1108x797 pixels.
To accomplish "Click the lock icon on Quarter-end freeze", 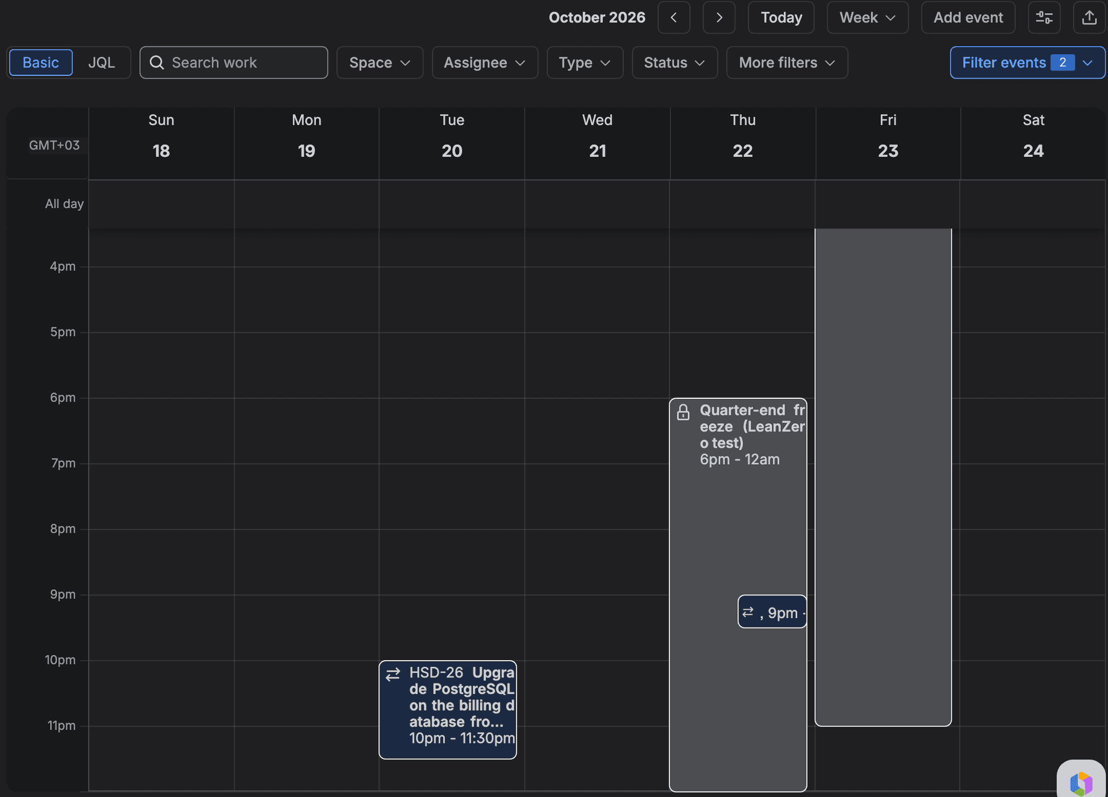I will pos(683,412).
